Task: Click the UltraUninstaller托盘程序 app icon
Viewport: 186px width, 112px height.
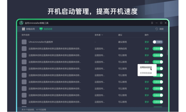Action: coord(24,42)
